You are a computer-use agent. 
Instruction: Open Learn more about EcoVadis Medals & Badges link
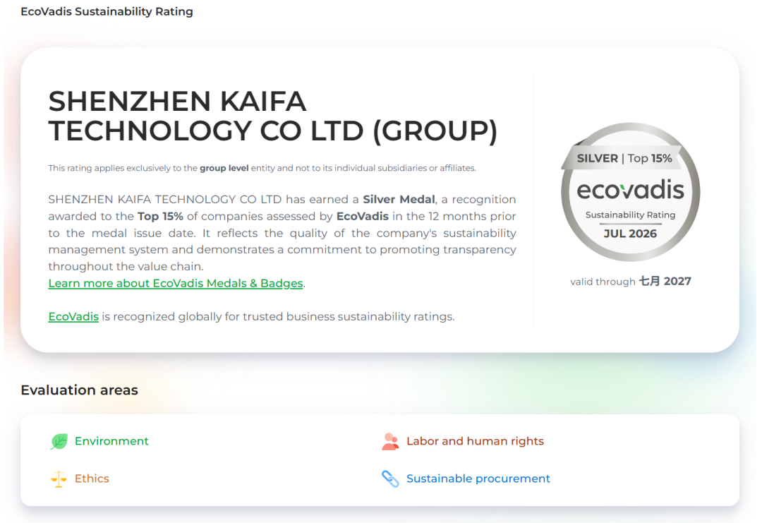176,283
